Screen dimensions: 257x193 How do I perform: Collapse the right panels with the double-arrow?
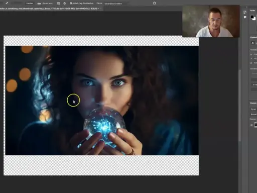click(246, 7)
